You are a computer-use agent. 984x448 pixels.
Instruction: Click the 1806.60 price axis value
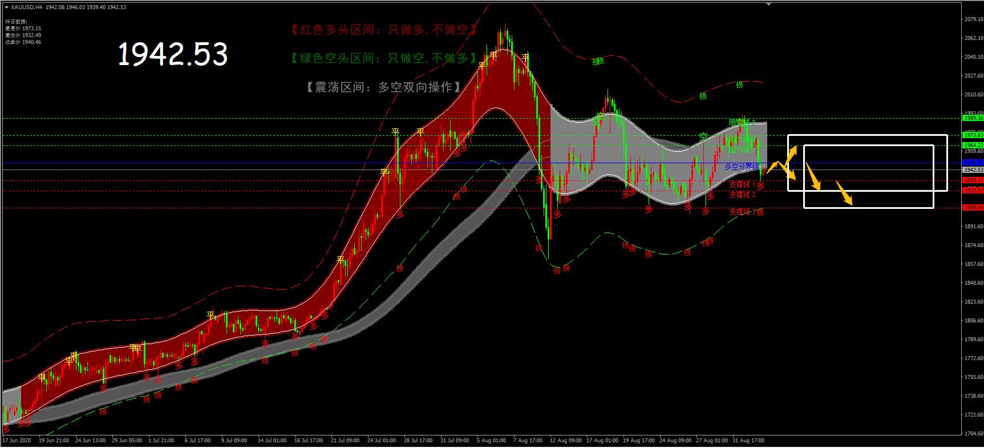(974, 321)
